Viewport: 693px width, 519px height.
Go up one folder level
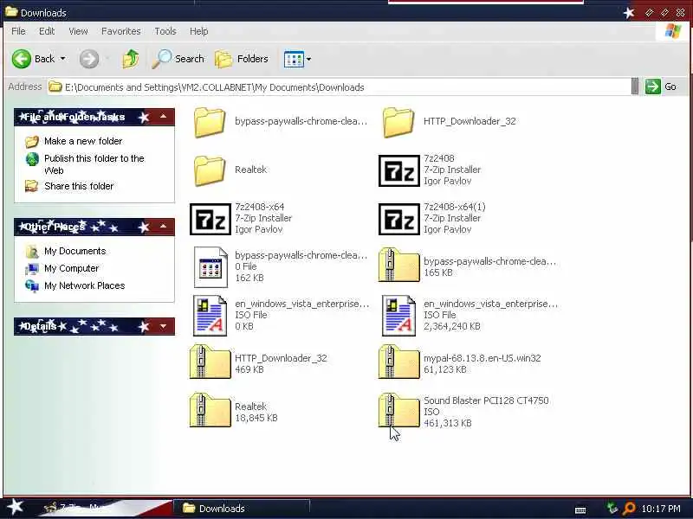[x=131, y=59]
